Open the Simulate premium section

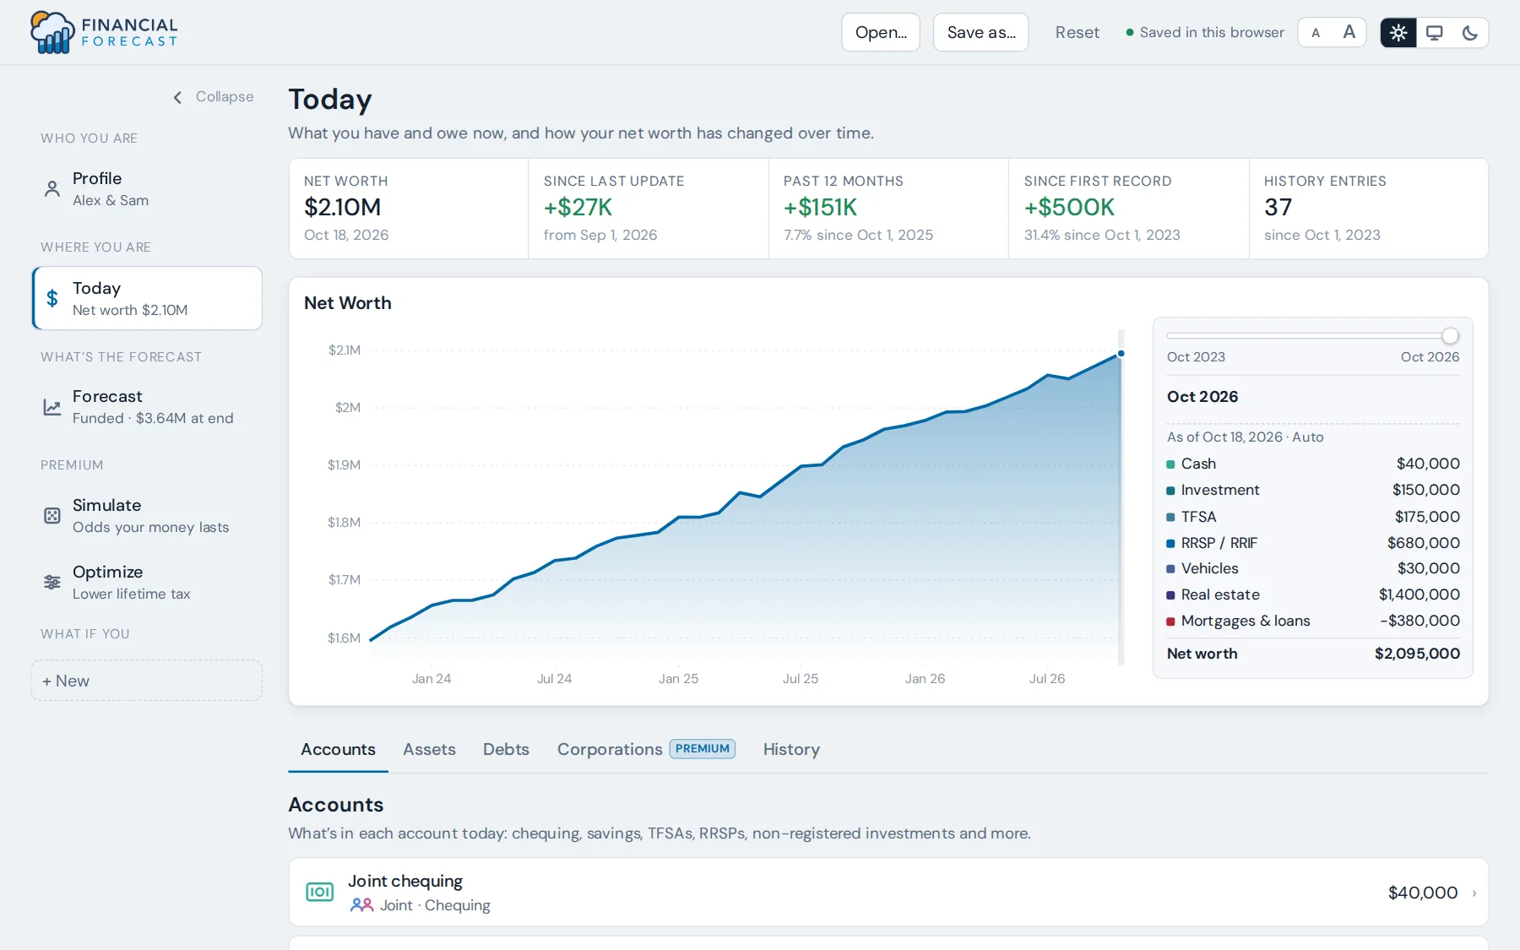coord(147,516)
